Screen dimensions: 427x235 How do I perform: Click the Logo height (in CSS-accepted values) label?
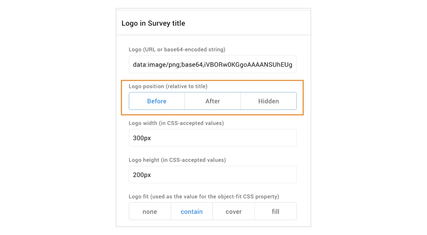[x=177, y=160]
